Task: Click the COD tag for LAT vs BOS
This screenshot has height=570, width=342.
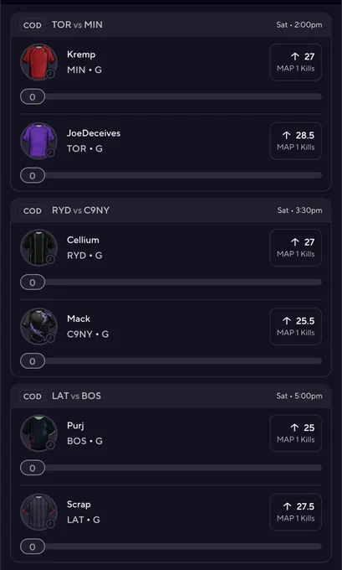Action: click(33, 396)
